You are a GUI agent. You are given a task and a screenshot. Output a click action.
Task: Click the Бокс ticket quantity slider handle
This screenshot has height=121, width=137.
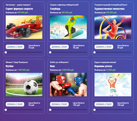click(50, 110)
